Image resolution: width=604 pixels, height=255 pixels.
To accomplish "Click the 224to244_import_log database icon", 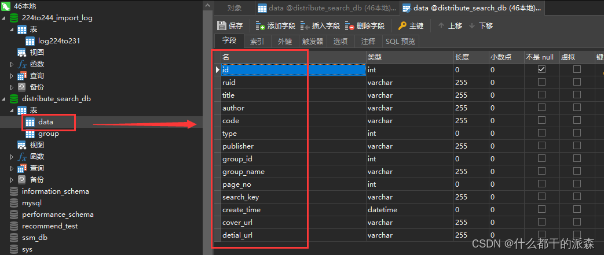I will pyautogui.click(x=14, y=18).
